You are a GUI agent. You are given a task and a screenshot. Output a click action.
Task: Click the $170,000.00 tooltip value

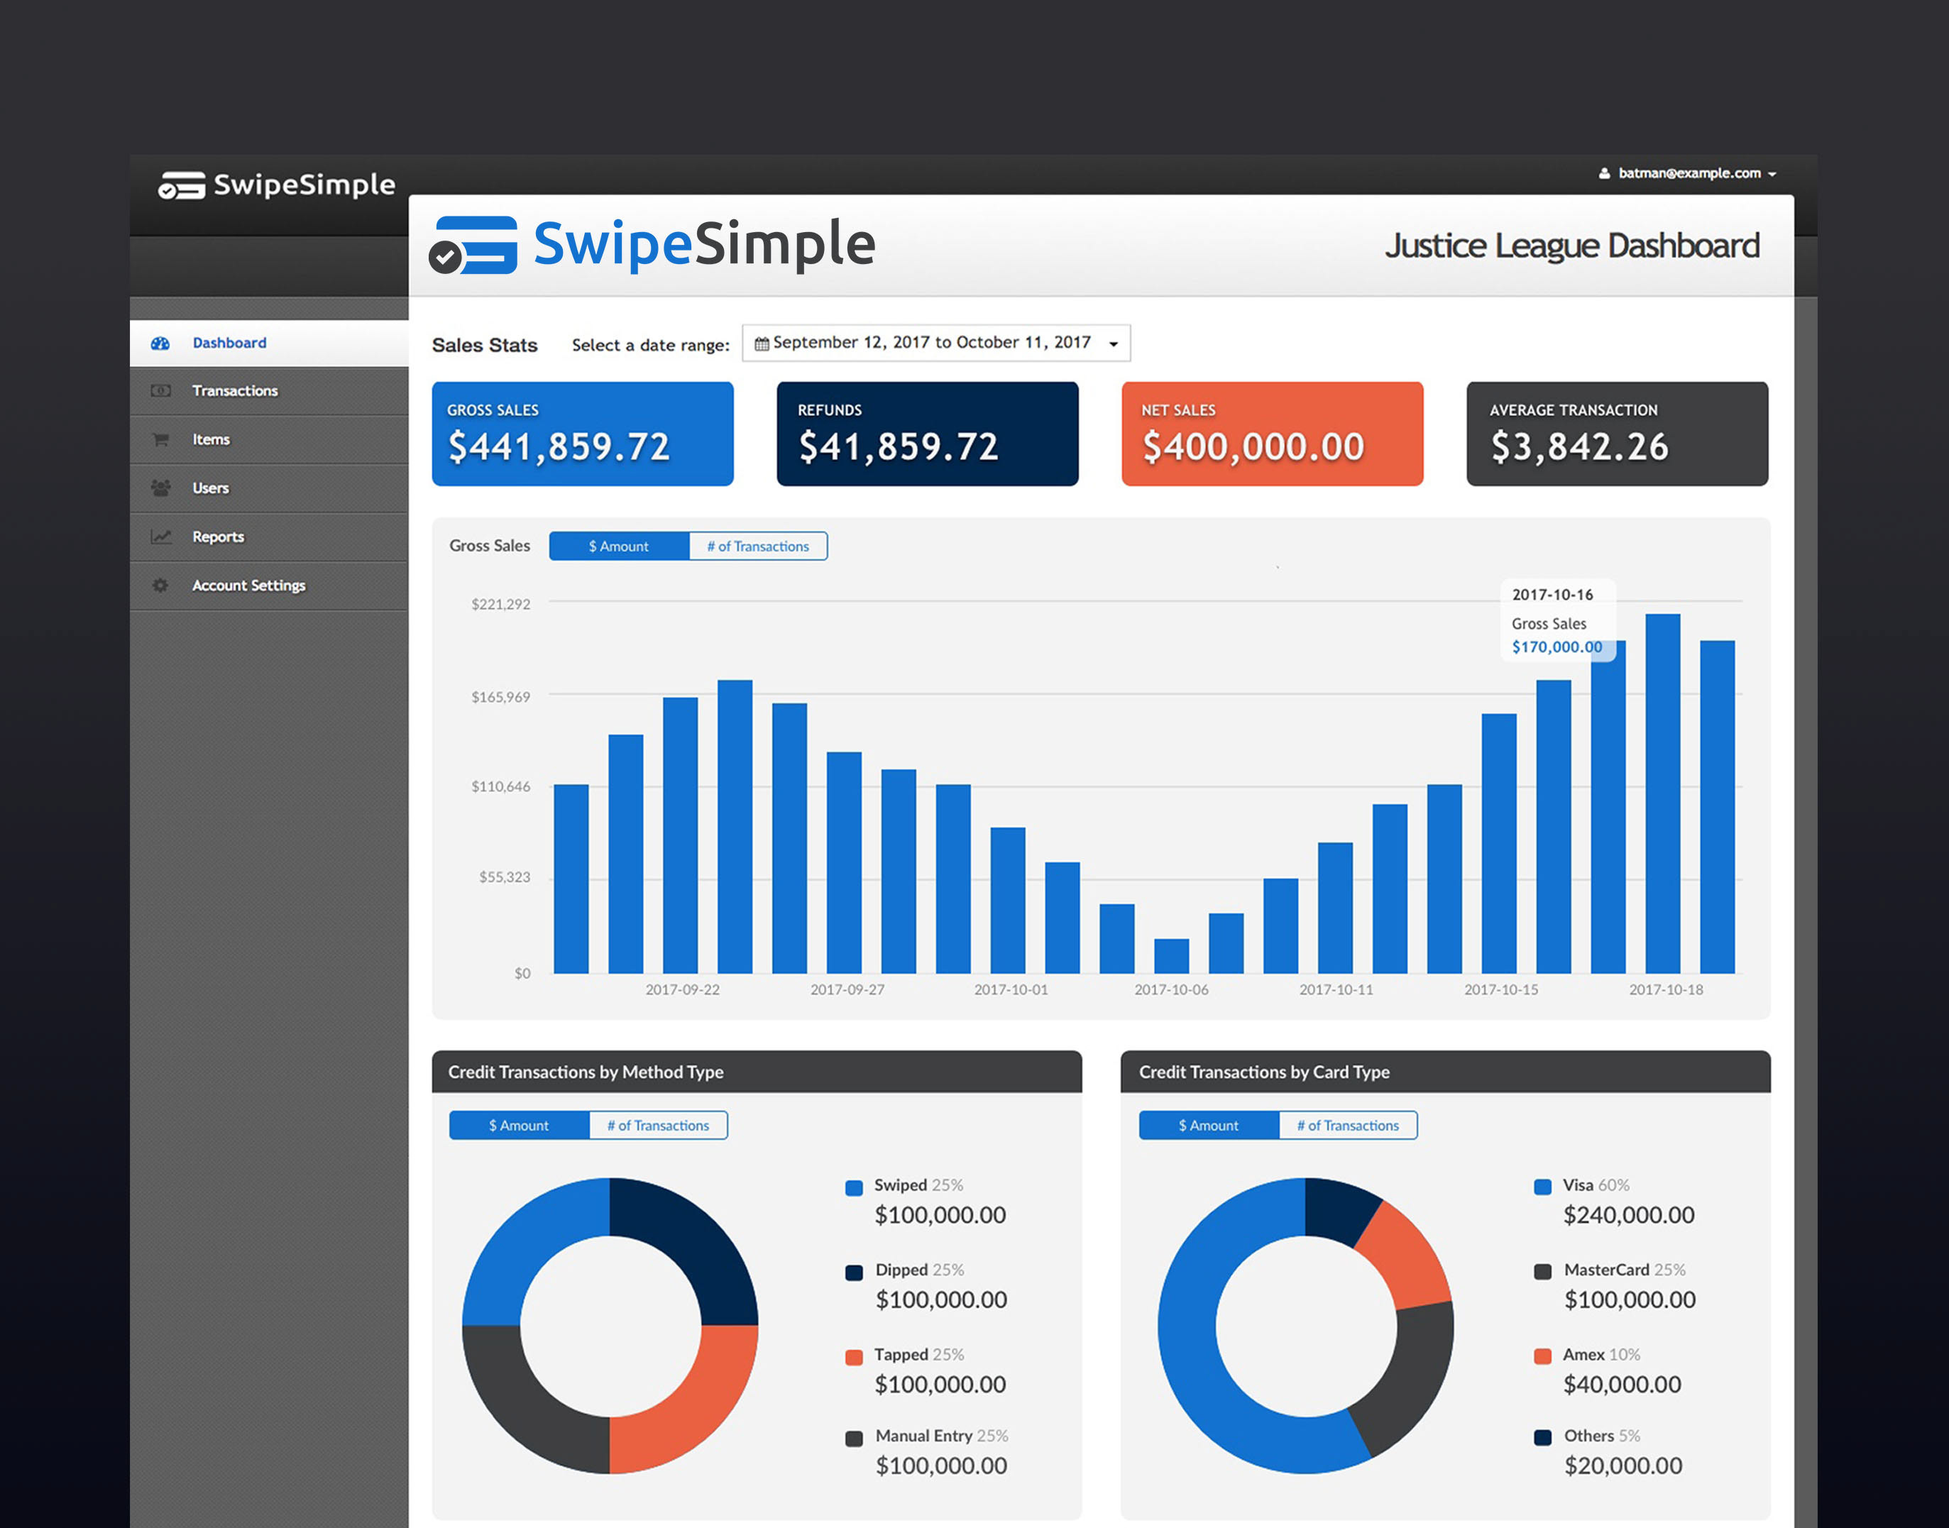pyautogui.click(x=1557, y=647)
